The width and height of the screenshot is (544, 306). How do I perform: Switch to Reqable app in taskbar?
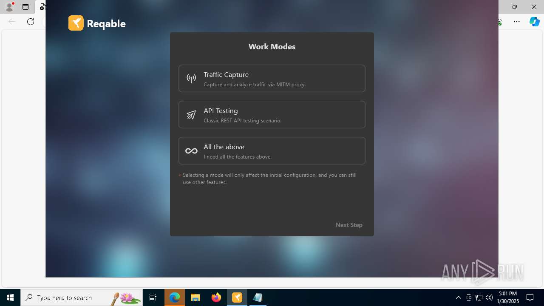(x=237, y=297)
